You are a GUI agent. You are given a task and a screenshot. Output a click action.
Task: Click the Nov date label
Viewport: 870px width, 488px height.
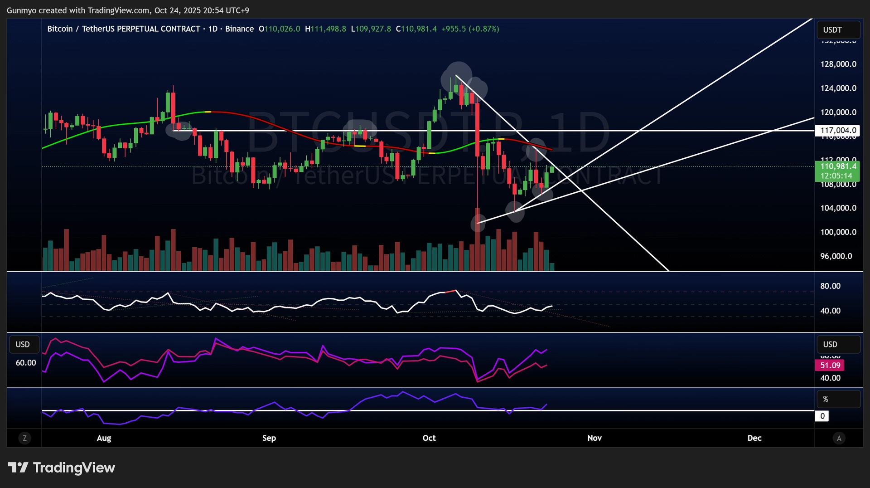pyautogui.click(x=594, y=438)
